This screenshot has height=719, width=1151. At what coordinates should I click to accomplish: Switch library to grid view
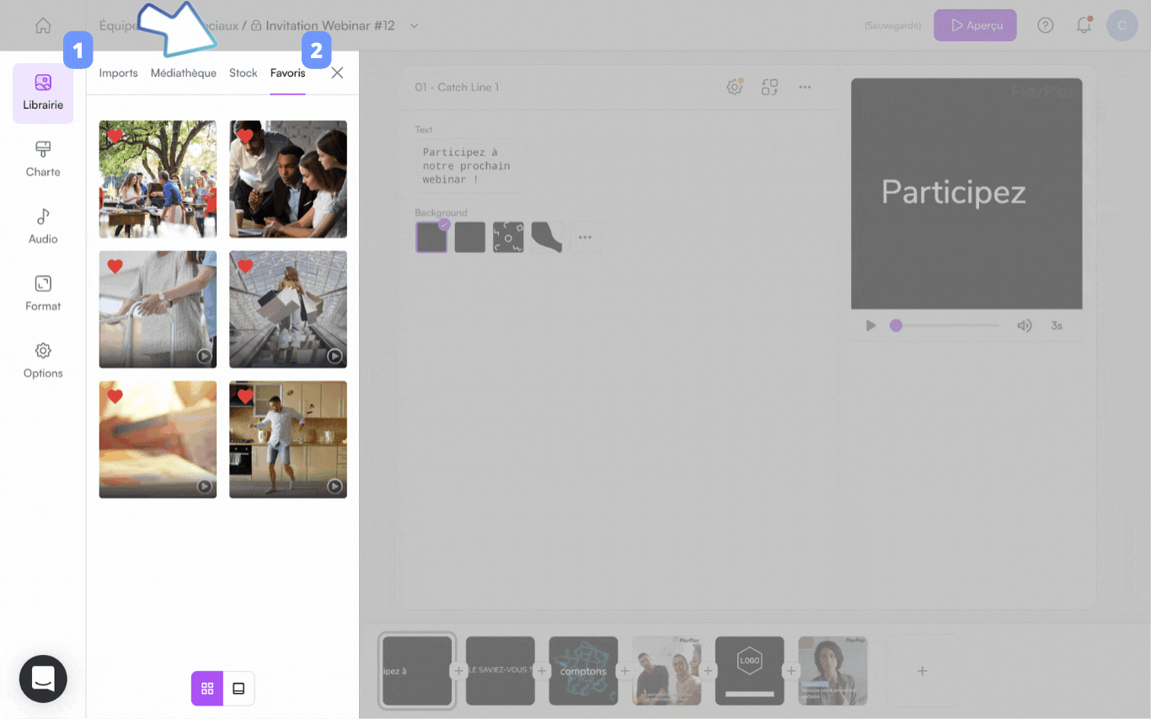pos(207,689)
